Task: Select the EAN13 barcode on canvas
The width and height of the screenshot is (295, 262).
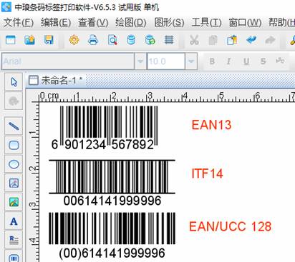Action: pyautogui.click(x=105, y=128)
